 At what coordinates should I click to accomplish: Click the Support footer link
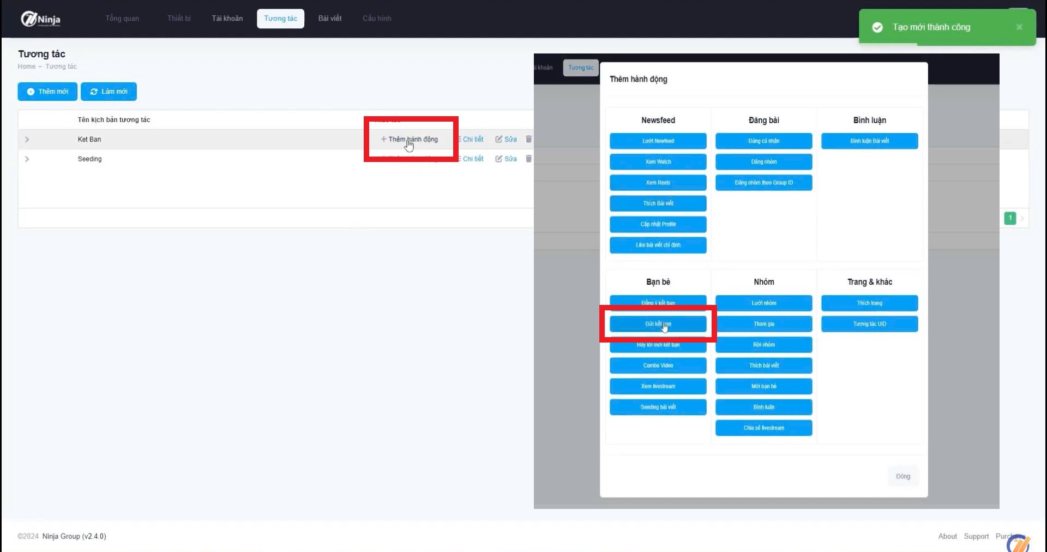pyautogui.click(x=976, y=536)
